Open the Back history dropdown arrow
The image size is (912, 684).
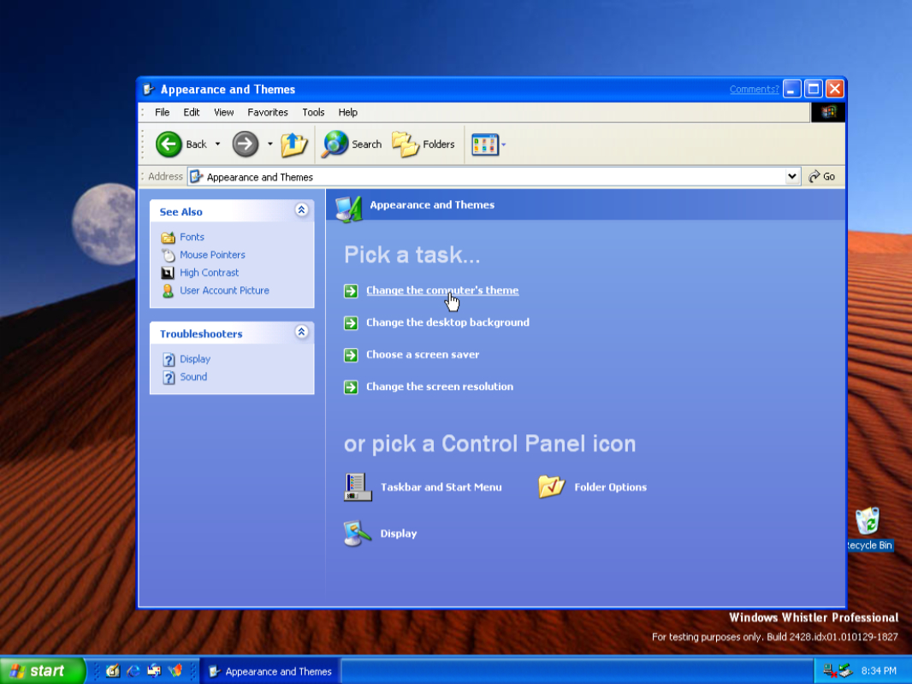[218, 144]
